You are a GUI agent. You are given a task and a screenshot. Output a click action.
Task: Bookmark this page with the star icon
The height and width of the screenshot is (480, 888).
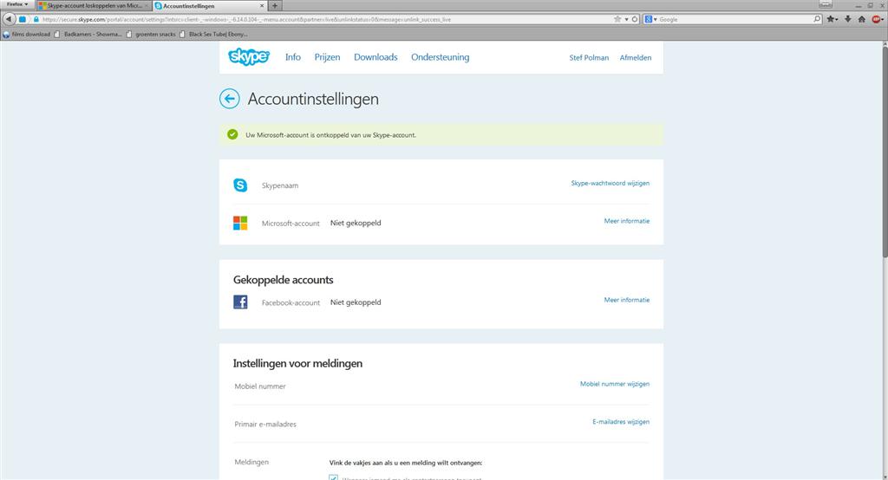tap(617, 19)
